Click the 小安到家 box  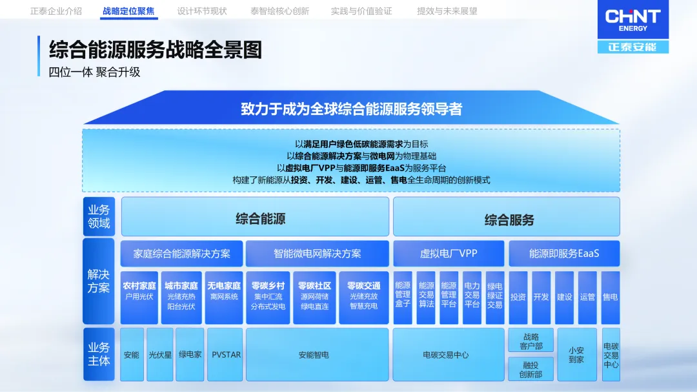point(577,355)
